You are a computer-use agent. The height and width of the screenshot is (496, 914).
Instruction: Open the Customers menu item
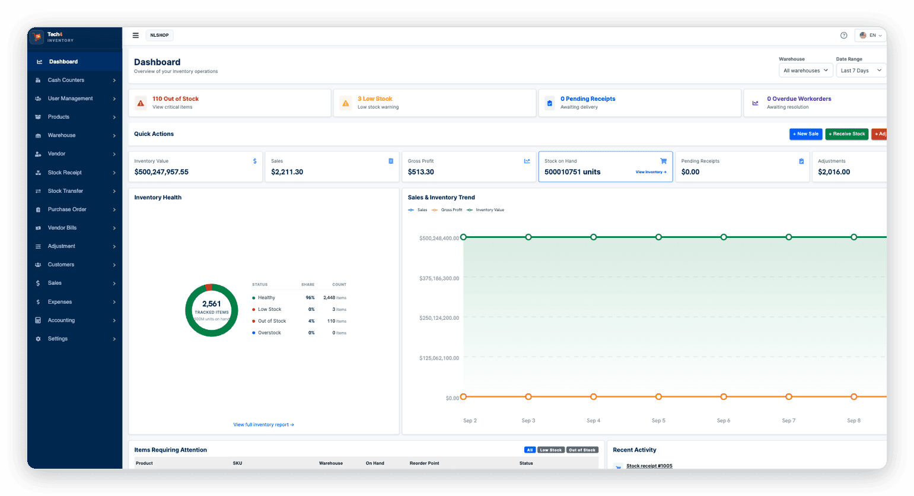pyautogui.click(x=75, y=265)
